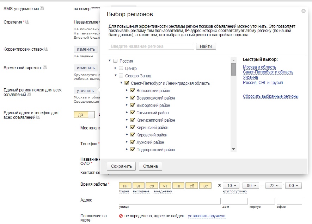
Task: Close the Выбор регионов dialog
Action: point(304,11)
